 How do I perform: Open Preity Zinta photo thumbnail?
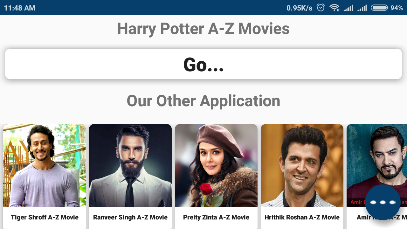coord(216,165)
